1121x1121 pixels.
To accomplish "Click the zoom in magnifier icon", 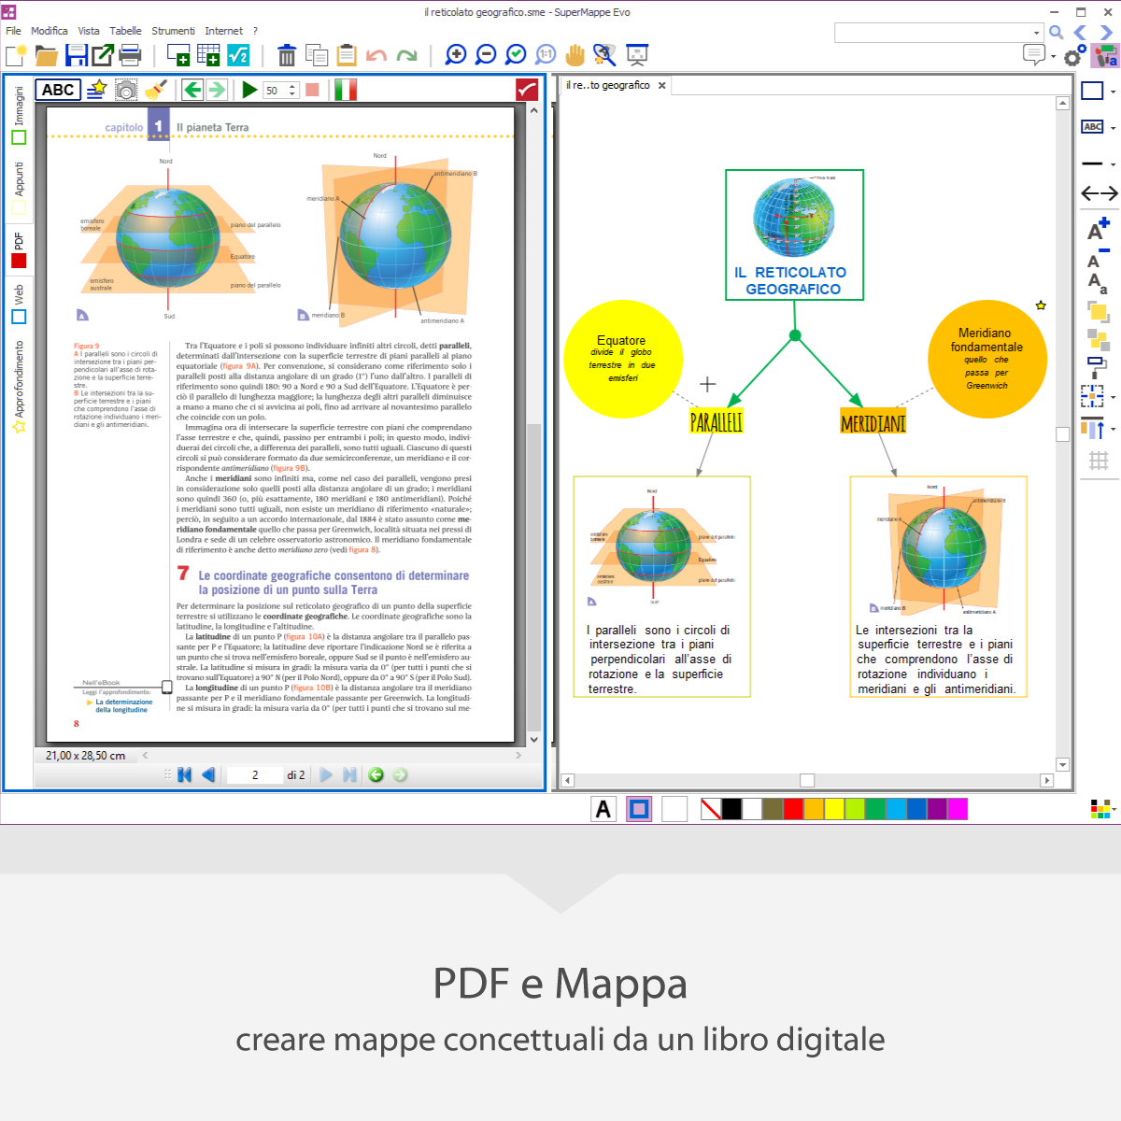I will (456, 55).
